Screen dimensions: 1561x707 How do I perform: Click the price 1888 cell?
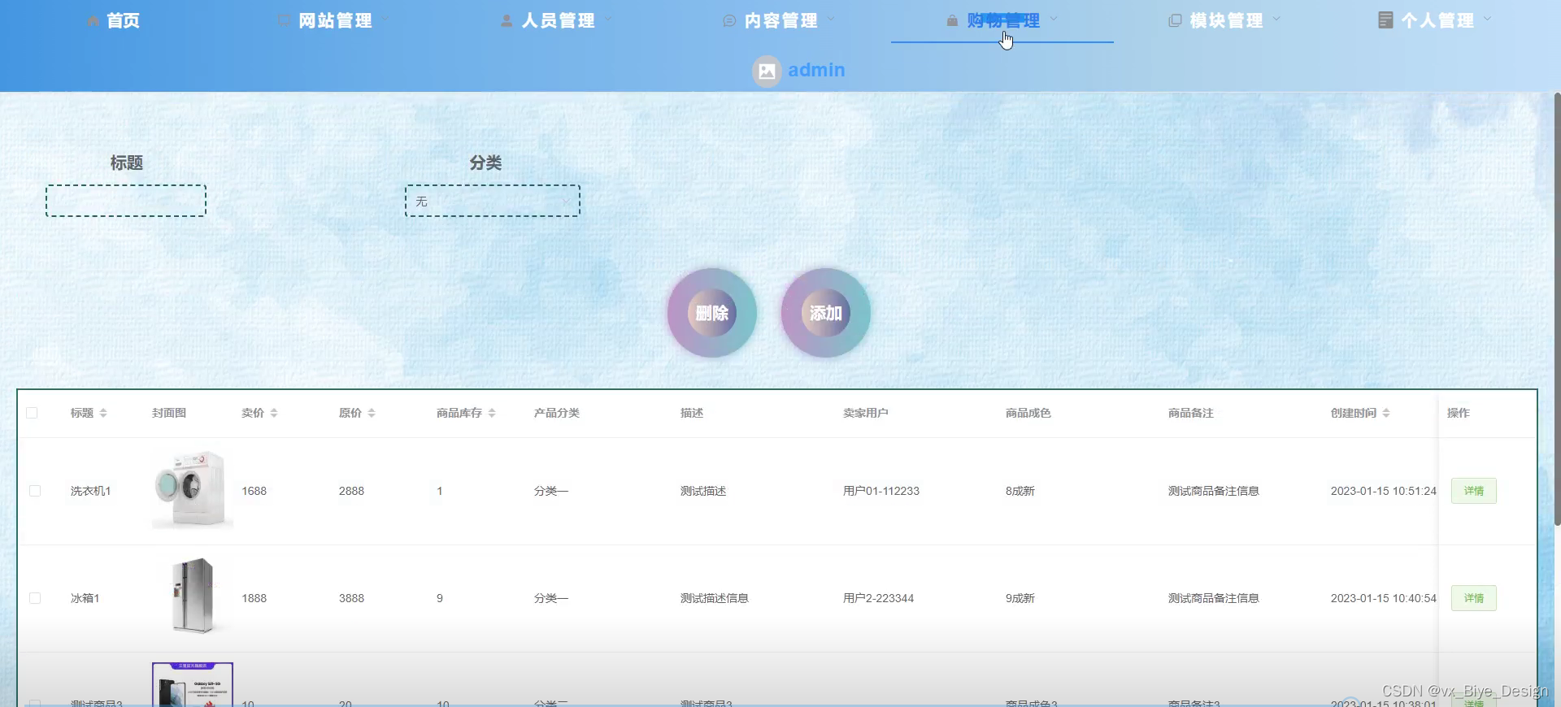(x=254, y=598)
